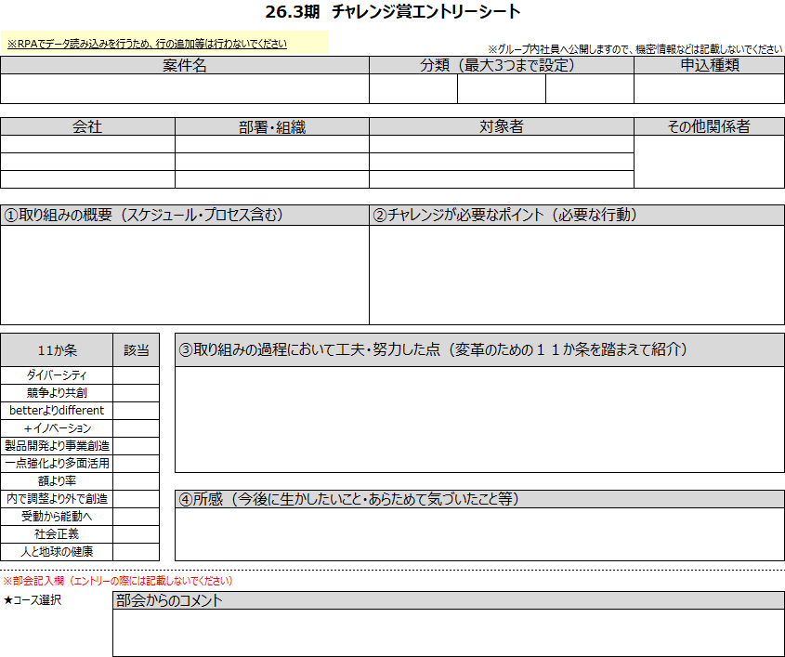Click the empty field below 案件名
Screen dimensions: 785x657
click(x=184, y=88)
